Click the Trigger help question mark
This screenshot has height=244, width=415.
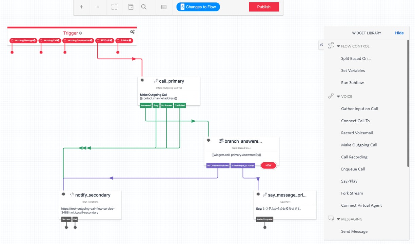[81, 33]
